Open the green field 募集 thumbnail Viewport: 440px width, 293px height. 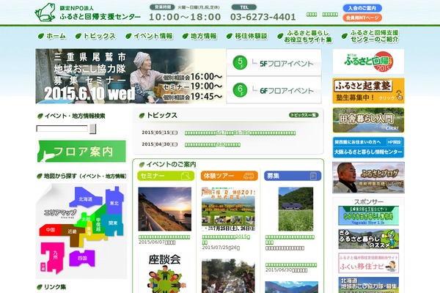coord(296,209)
